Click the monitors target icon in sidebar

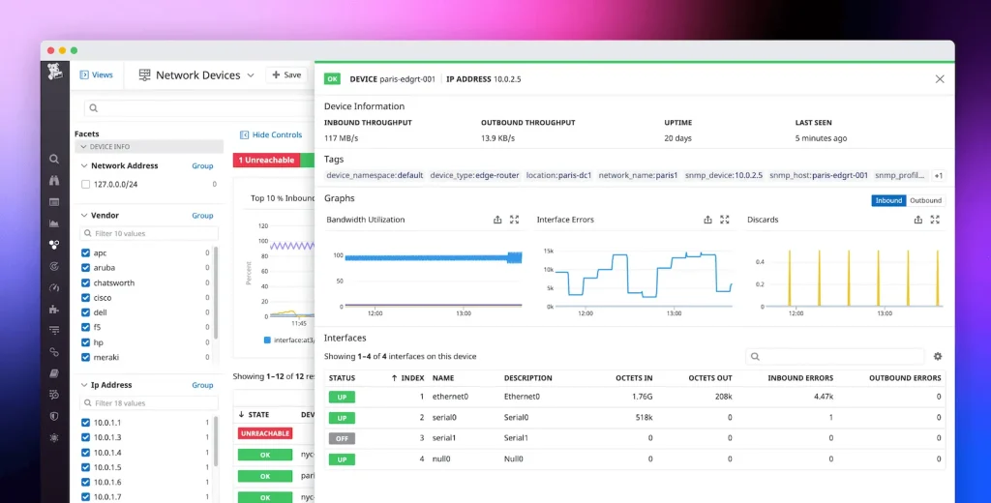pyautogui.click(x=54, y=266)
